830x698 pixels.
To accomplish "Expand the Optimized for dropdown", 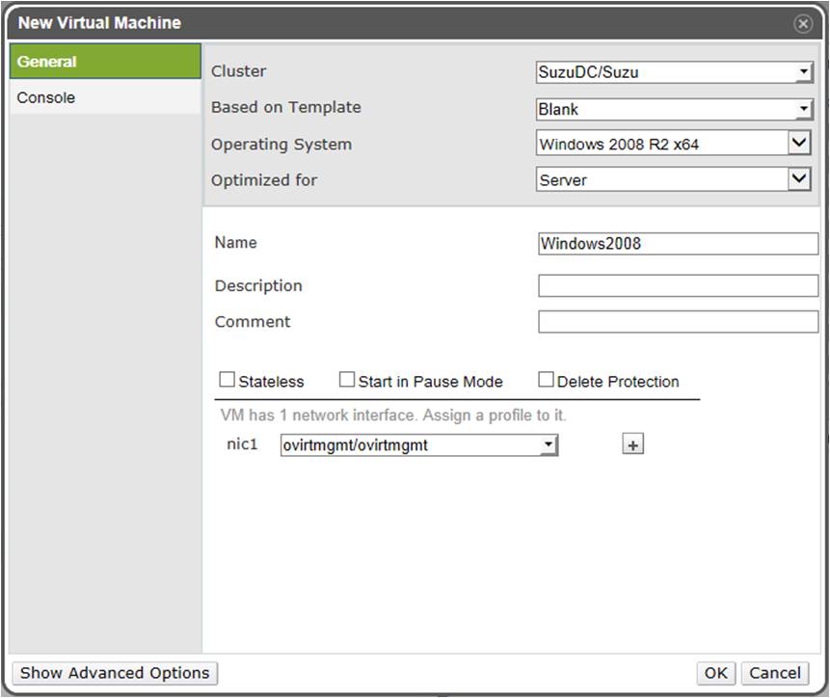I will (x=663, y=180).
